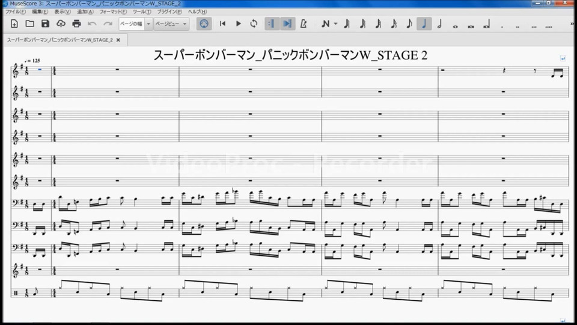
Task: Select whole note duration
Action: click(455, 26)
